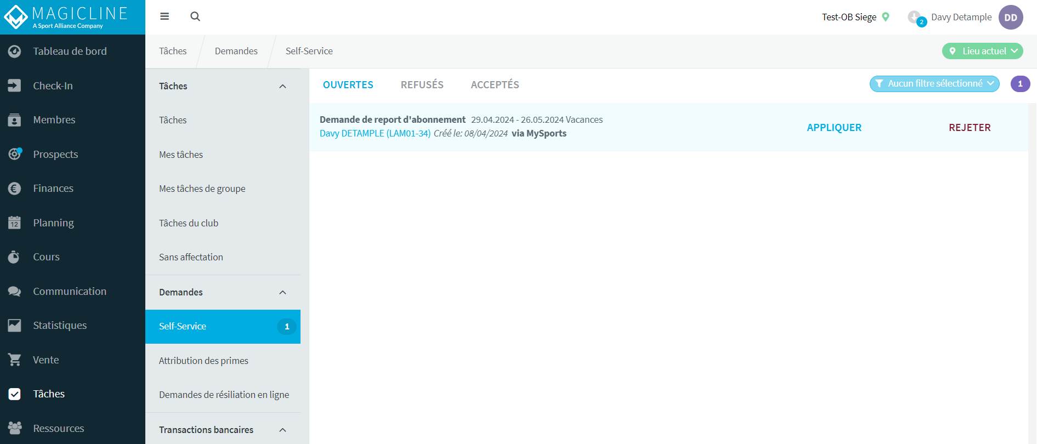This screenshot has width=1037, height=444.
Task: Click the Tableau de bord gauge icon
Action: click(15, 52)
